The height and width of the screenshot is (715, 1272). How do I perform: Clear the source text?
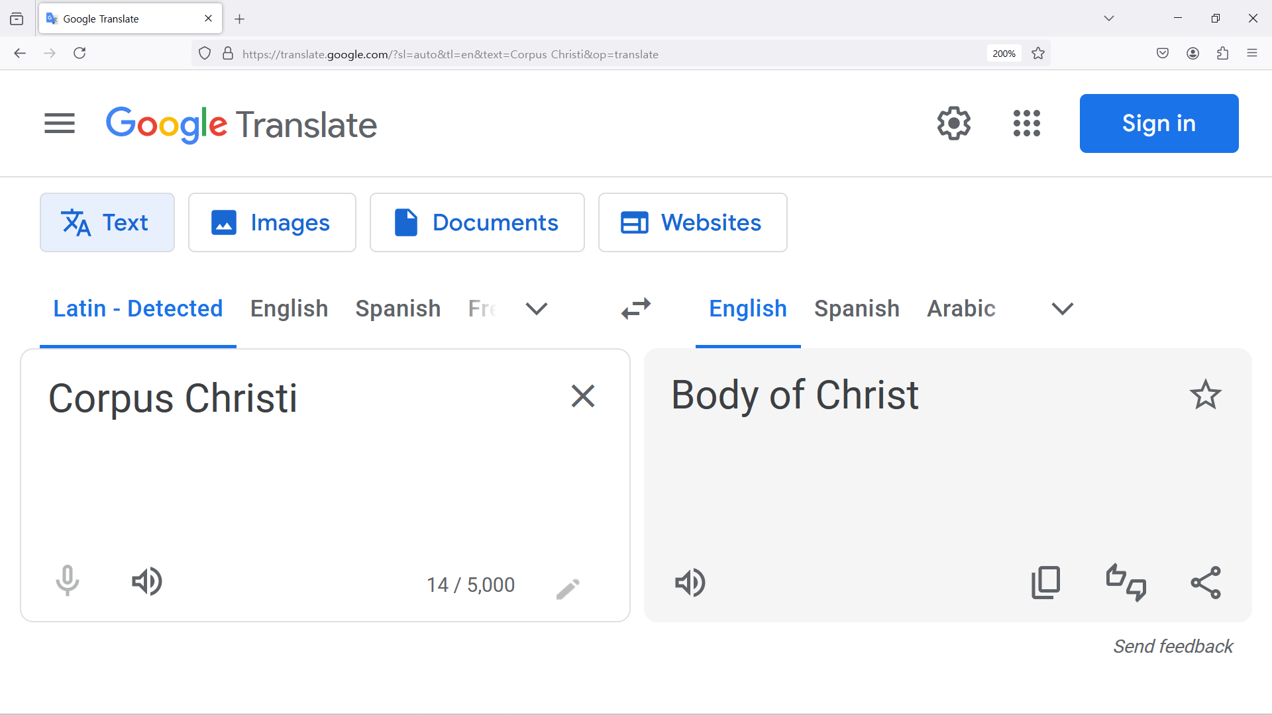pyautogui.click(x=583, y=396)
